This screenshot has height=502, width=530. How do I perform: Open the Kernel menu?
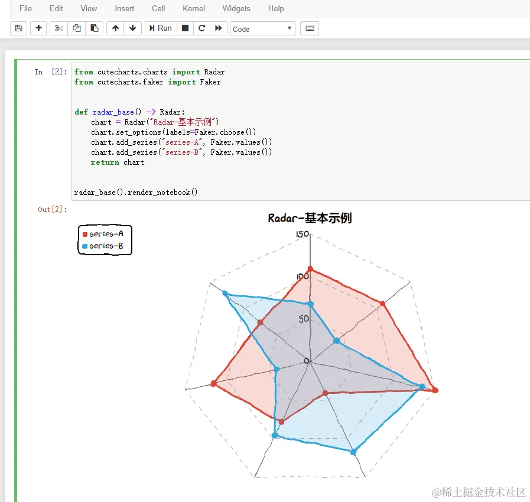(194, 8)
